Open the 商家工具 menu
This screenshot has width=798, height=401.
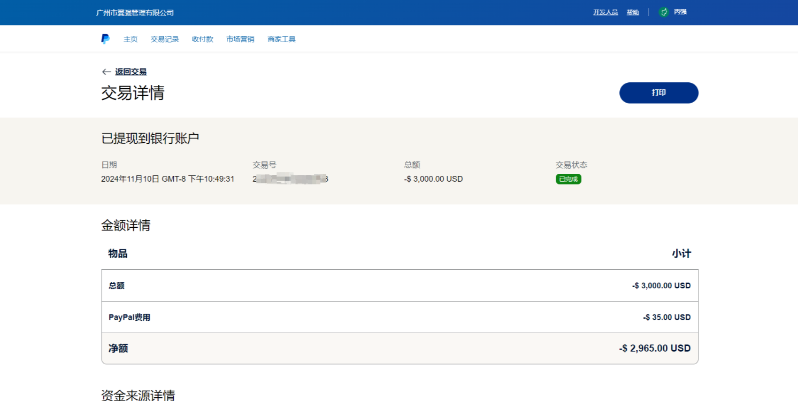(281, 39)
